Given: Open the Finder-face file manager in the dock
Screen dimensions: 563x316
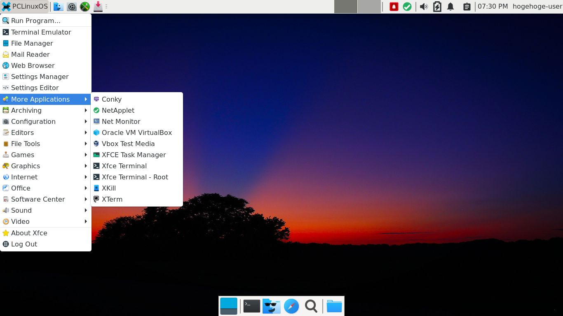Looking at the screenshot, I should (x=272, y=306).
